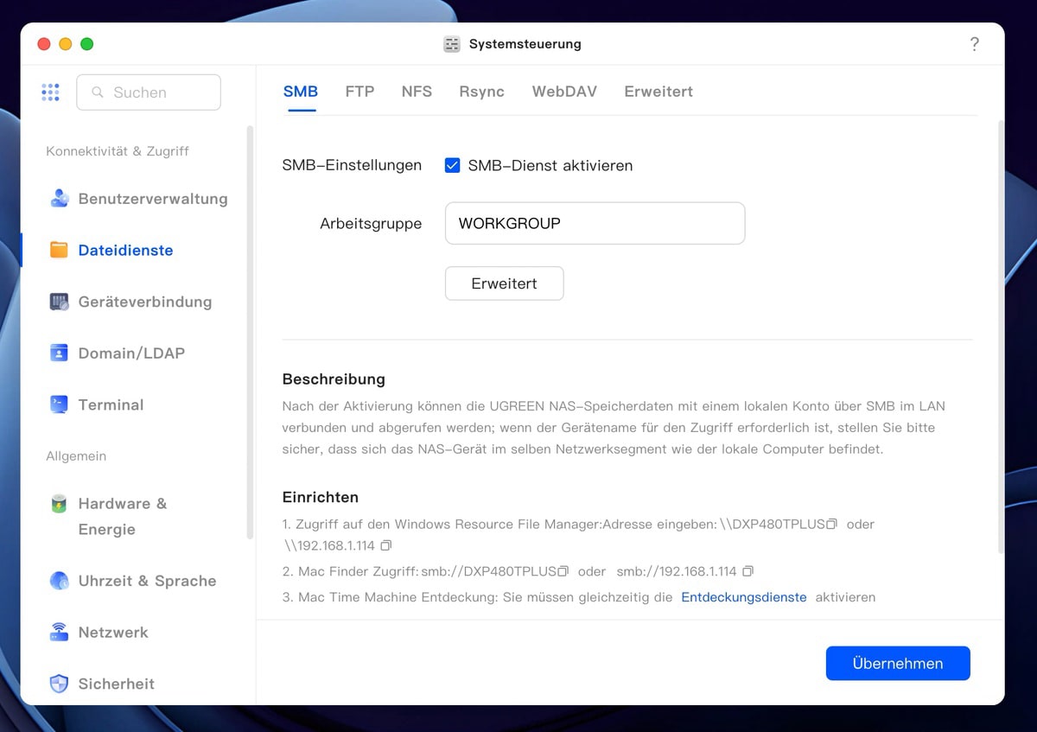The image size is (1037, 732).
Task: Switch to the WebDAV tab
Action: 564,92
